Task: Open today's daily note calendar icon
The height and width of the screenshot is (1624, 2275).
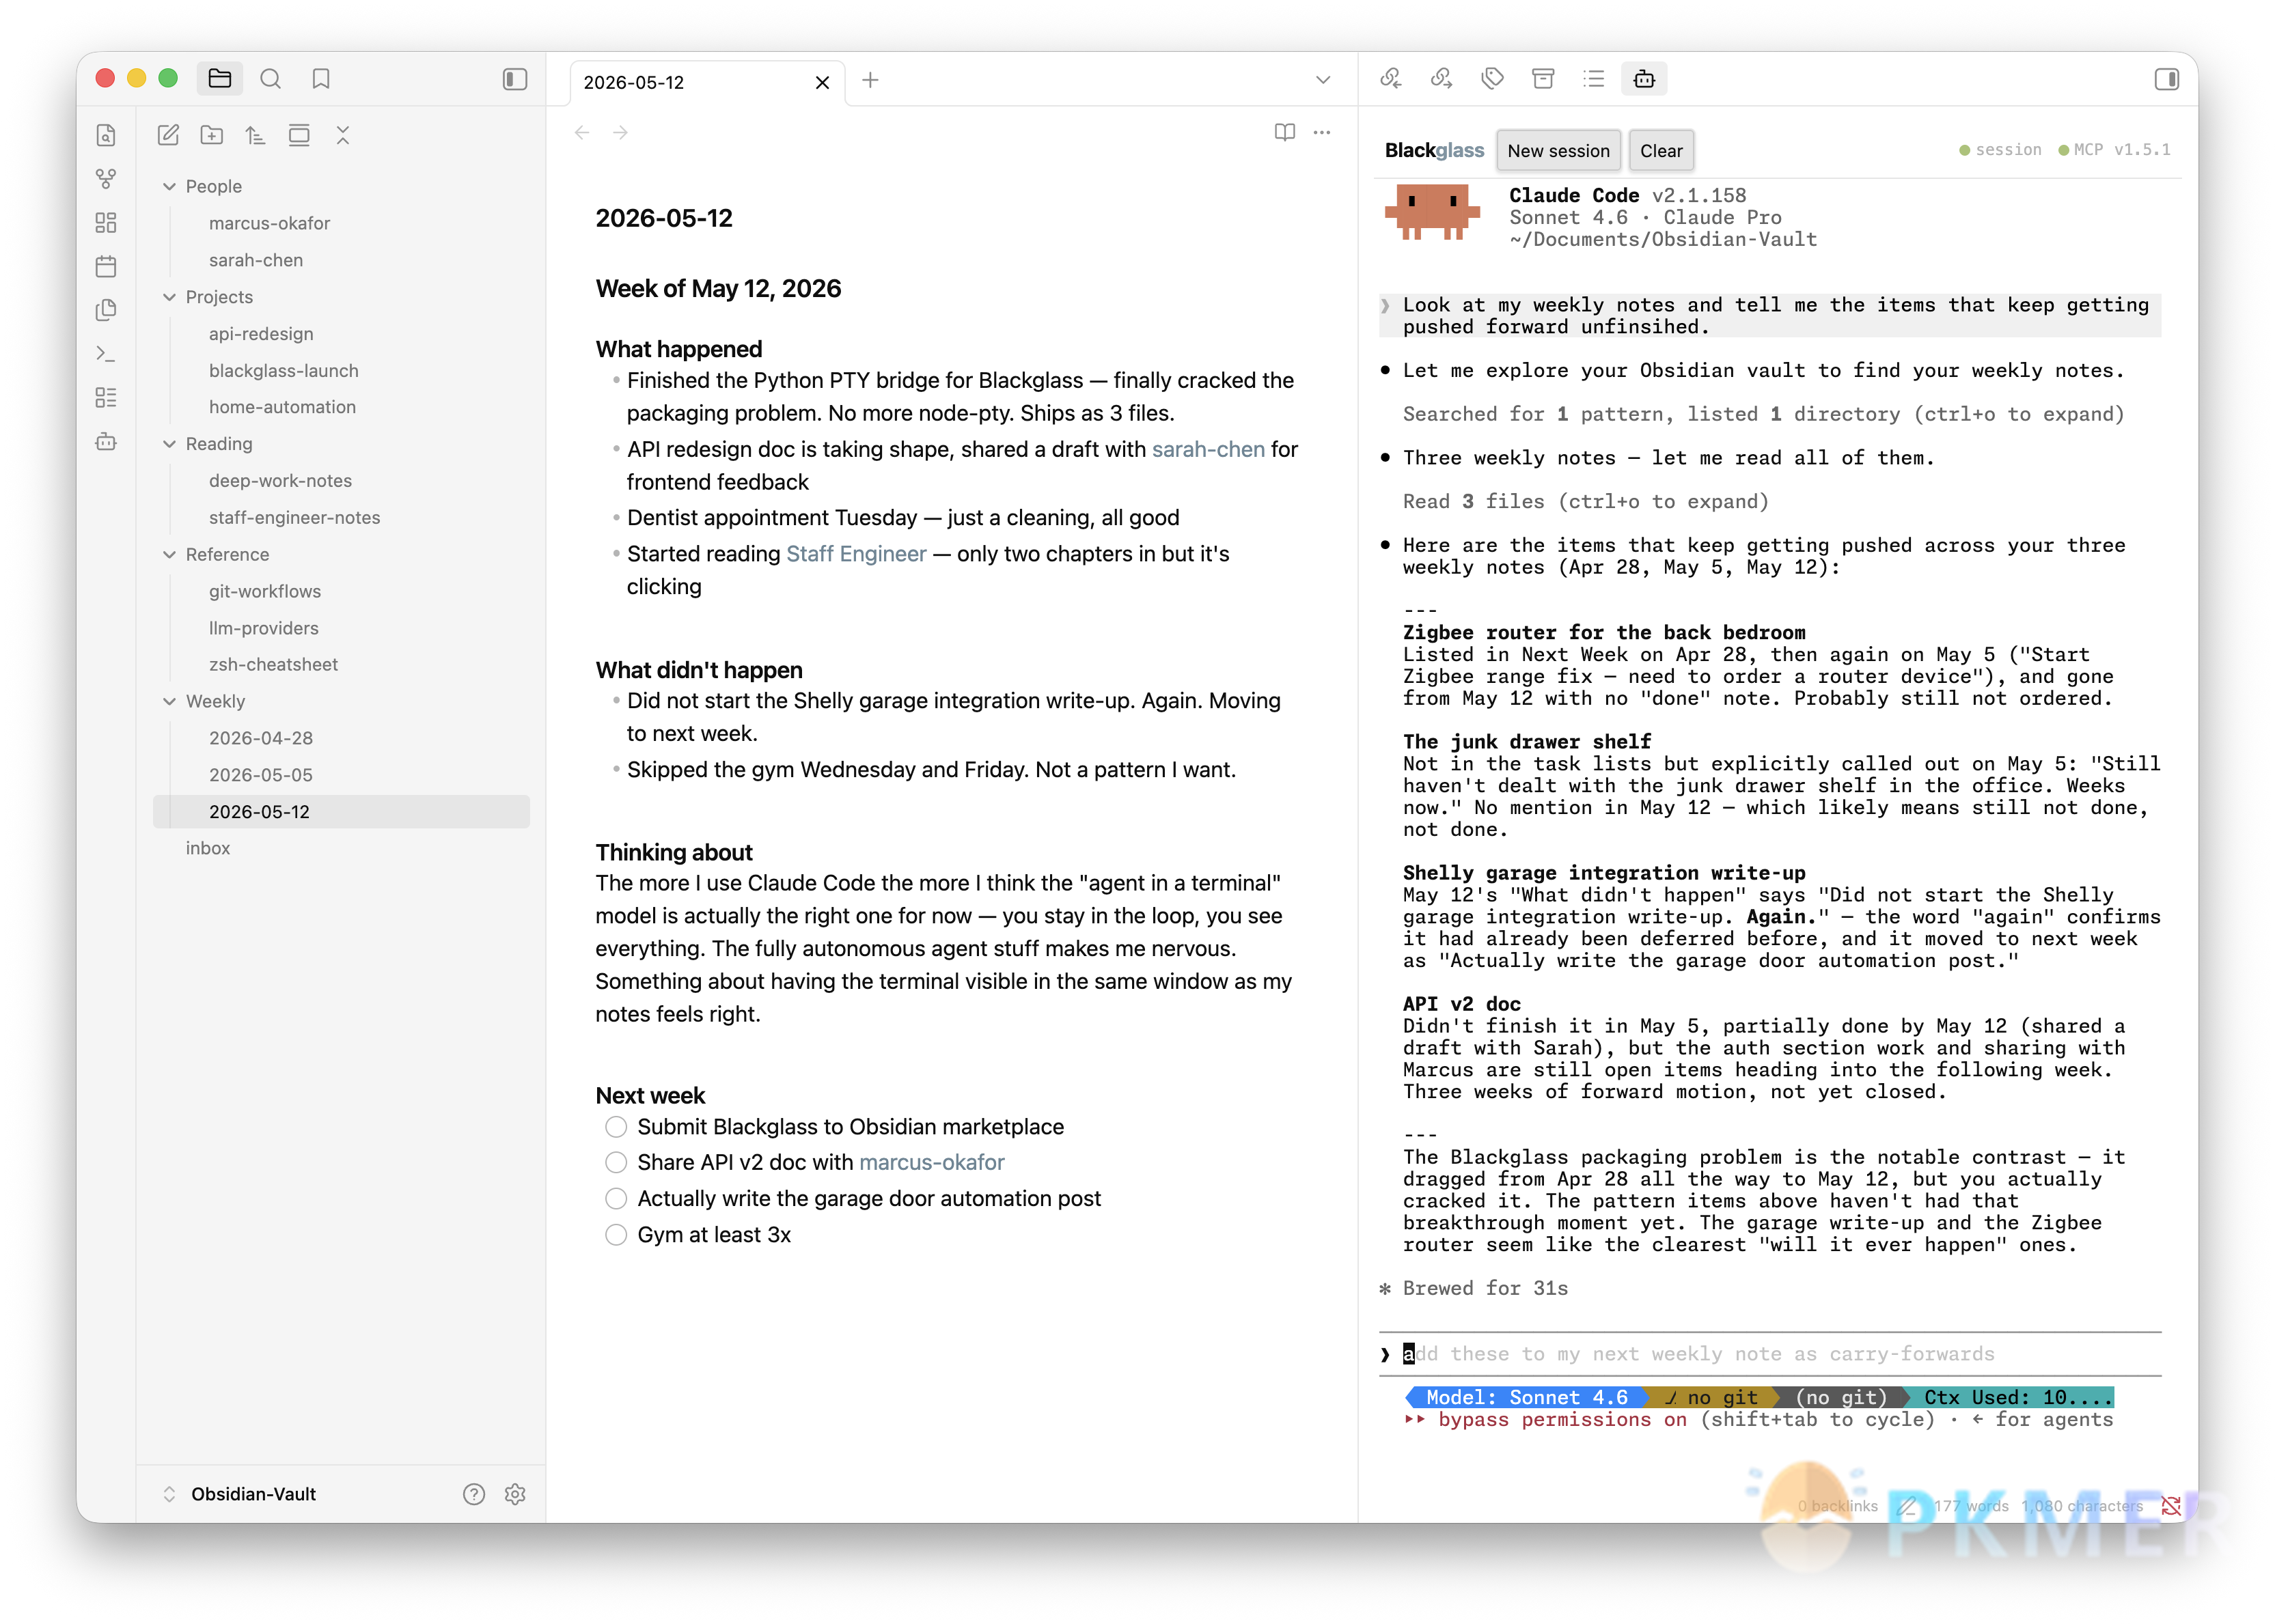Action: tap(106, 266)
